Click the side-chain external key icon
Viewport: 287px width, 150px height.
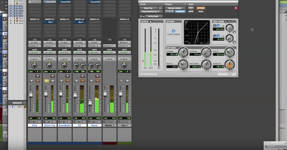click(x=226, y=22)
